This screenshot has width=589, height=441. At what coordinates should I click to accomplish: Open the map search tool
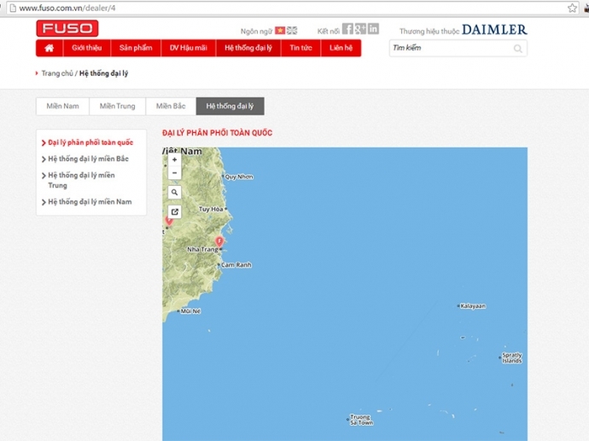174,193
